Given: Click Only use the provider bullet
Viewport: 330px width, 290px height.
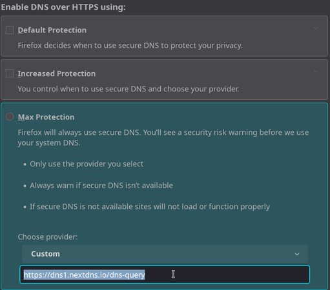Looking at the screenshot, I should [87, 164].
